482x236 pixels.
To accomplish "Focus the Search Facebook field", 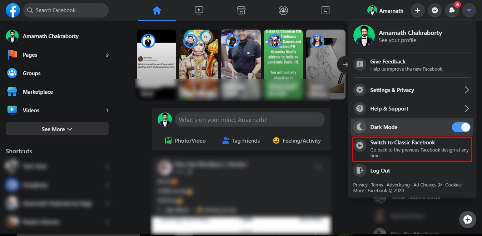I will 66,10.
